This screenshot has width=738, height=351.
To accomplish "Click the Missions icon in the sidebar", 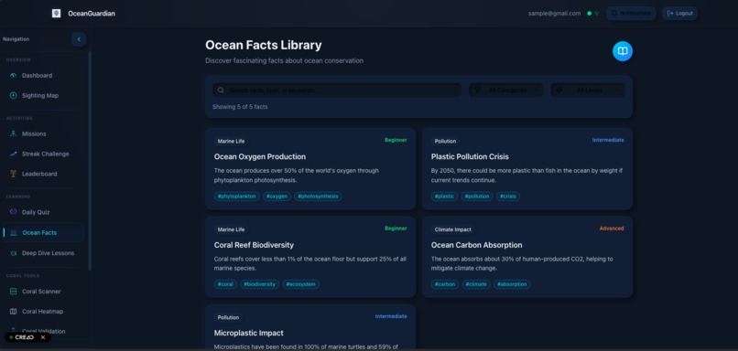I will click(x=13, y=134).
